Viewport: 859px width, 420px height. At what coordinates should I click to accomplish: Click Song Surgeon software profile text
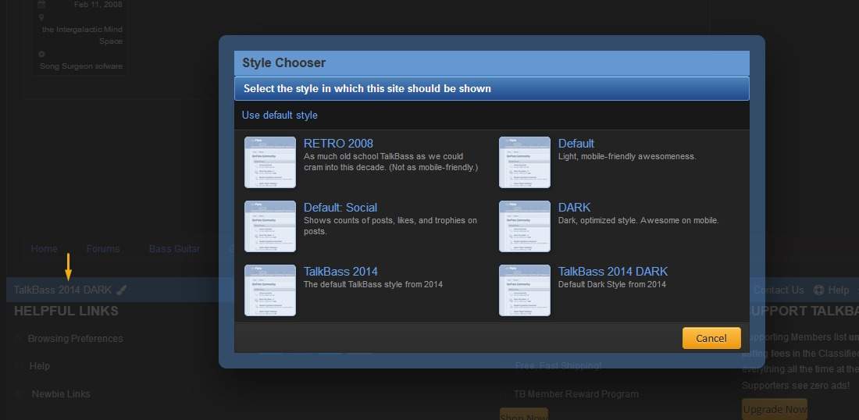coord(81,66)
